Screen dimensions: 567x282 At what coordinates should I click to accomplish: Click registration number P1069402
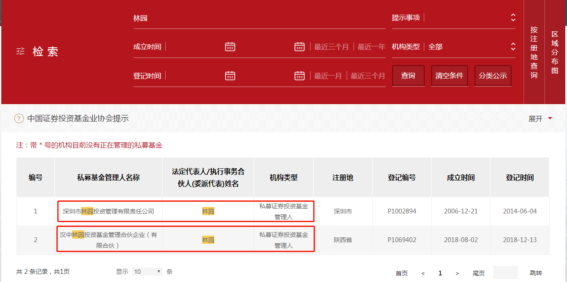[x=402, y=240]
